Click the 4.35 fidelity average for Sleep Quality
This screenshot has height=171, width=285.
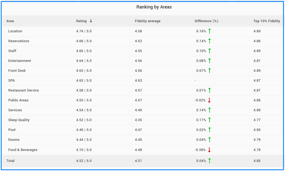click(138, 120)
